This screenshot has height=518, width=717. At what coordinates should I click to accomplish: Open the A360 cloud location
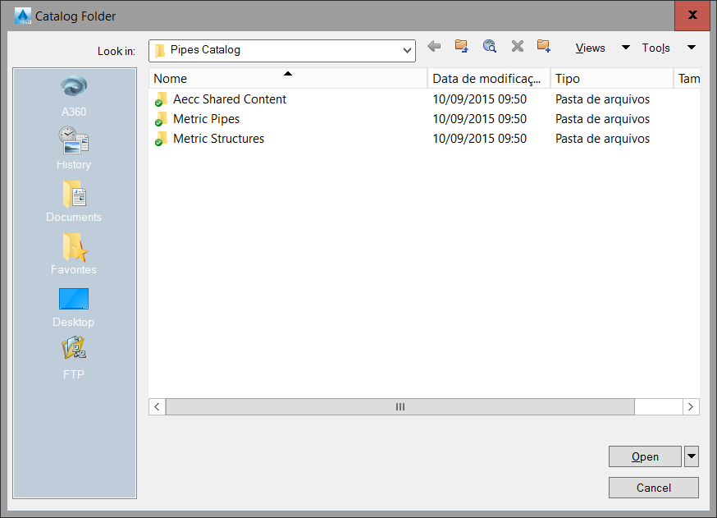[74, 95]
